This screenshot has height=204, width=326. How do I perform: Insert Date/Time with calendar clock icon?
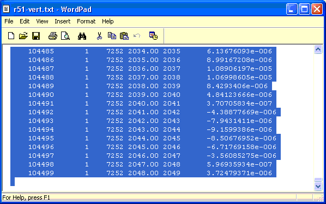click(153, 36)
